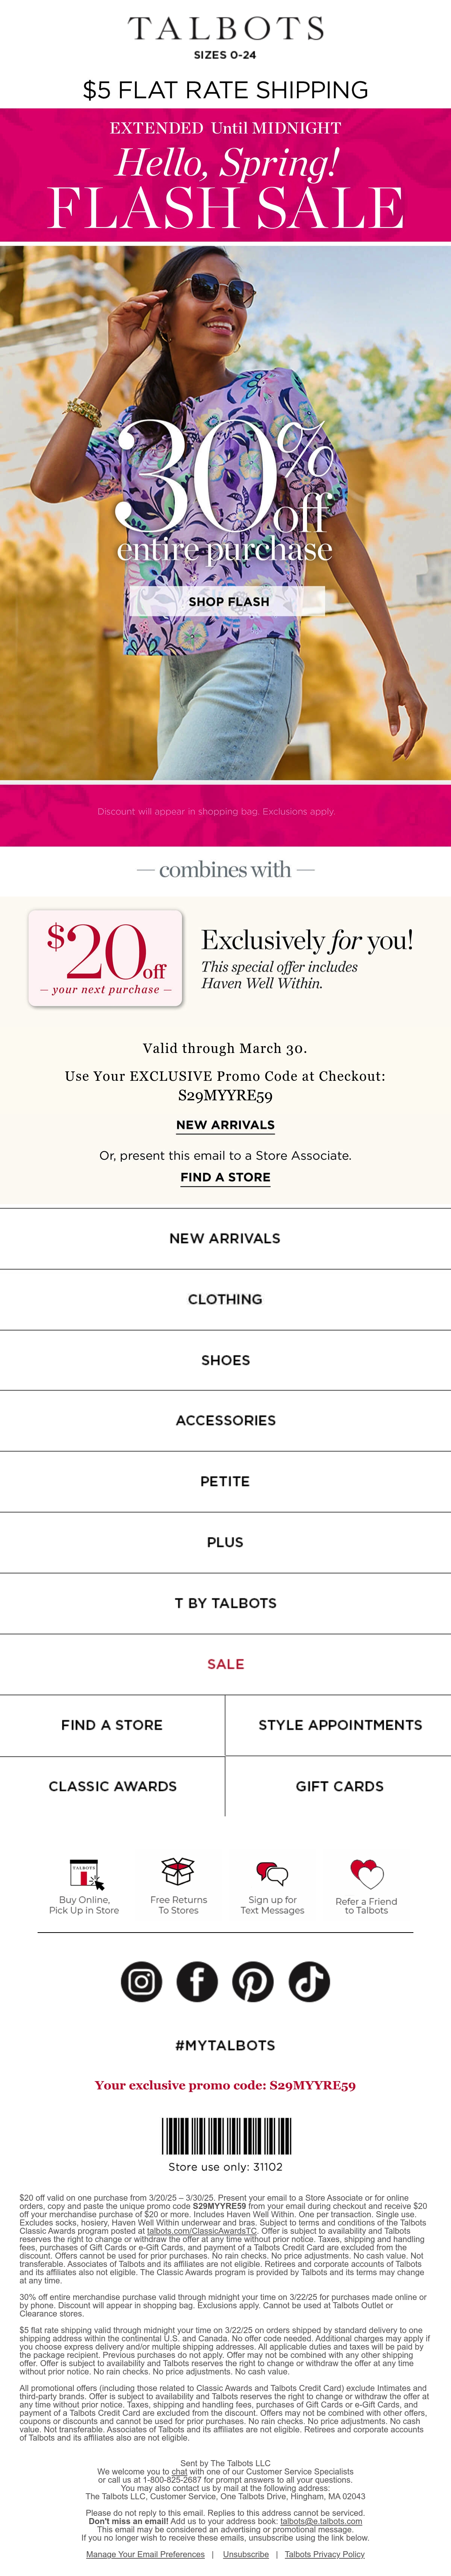The height and width of the screenshot is (2576, 451).
Task: Click Buy Online, Pick Up in Store icon
Action: tap(86, 1873)
